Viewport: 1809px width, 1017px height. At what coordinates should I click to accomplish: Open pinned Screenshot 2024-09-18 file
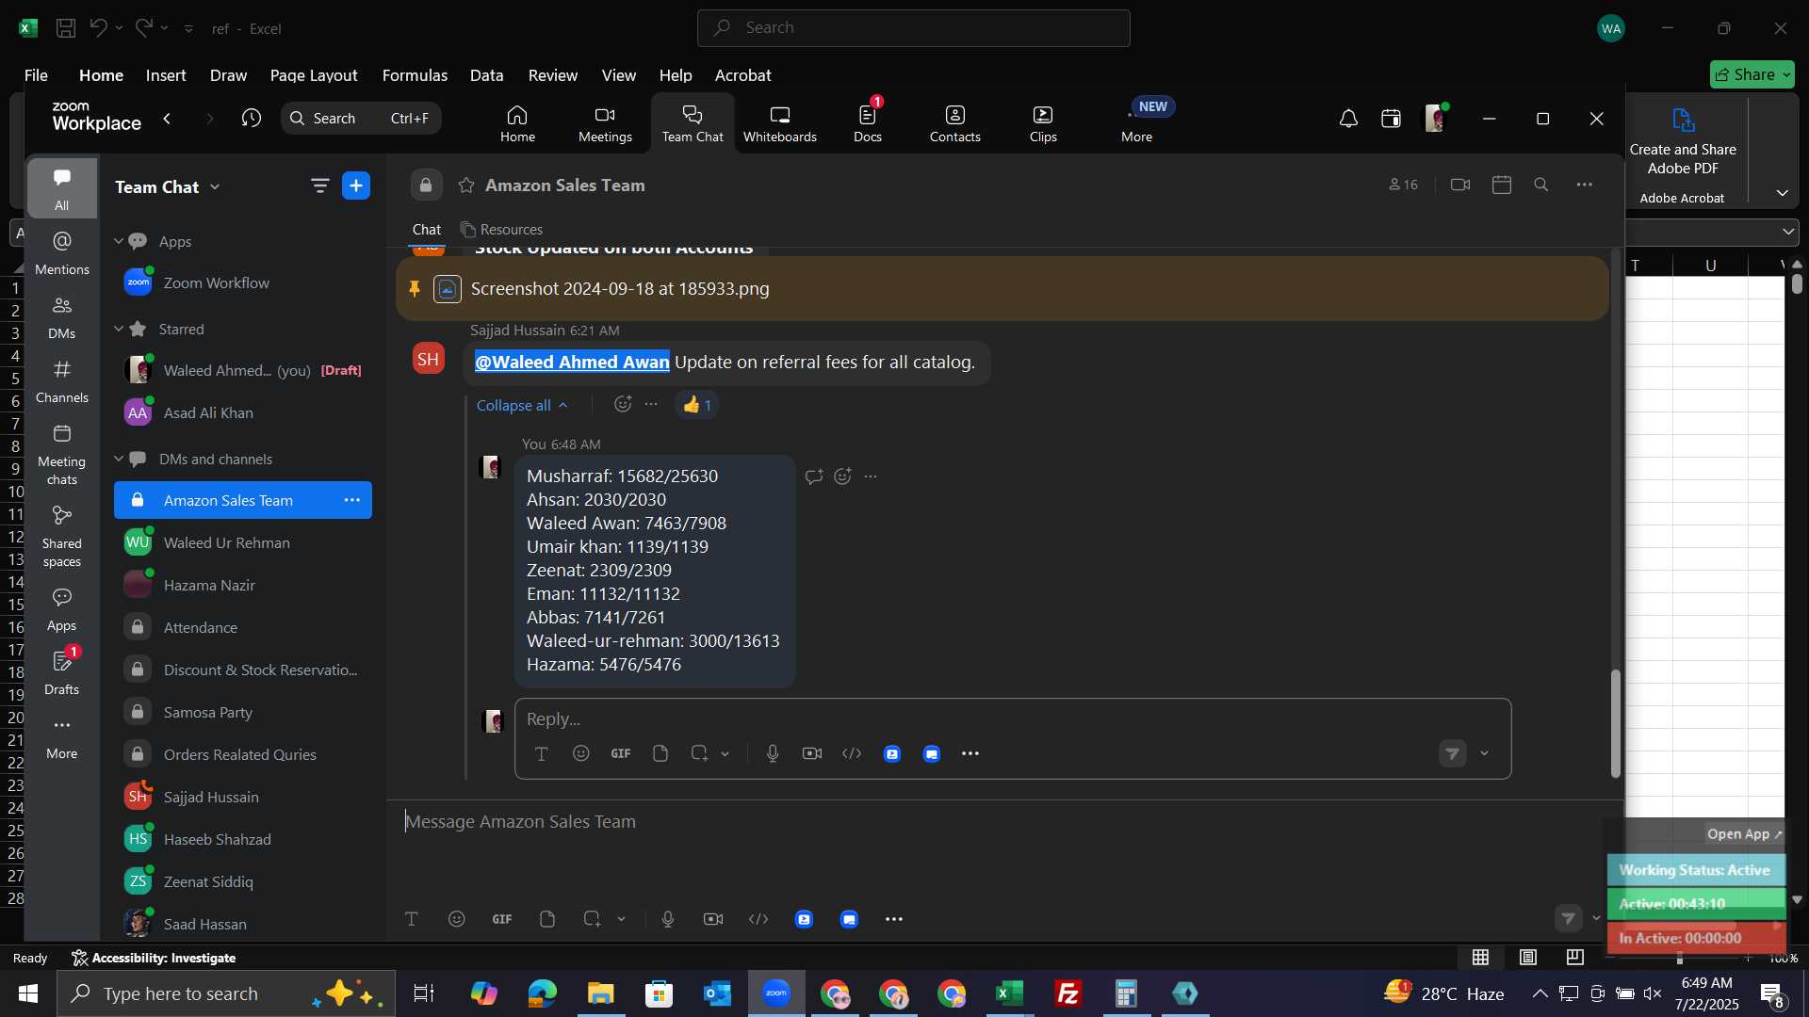pyautogui.click(x=620, y=289)
